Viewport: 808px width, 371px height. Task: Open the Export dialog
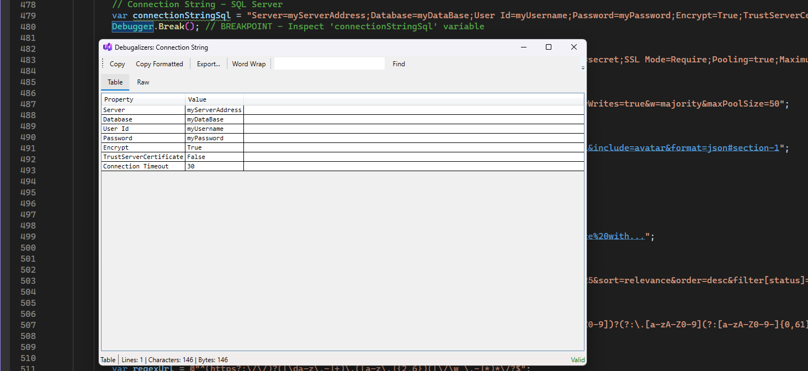(x=208, y=63)
